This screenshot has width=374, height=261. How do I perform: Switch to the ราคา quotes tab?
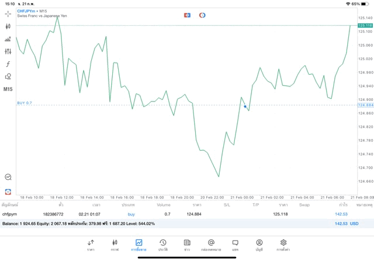pos(91,245)
